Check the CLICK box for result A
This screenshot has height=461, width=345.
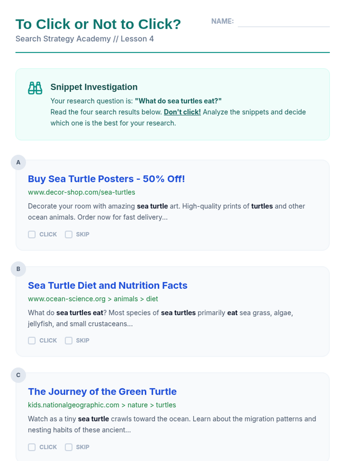pyautogui.click(x=32, y=235)
